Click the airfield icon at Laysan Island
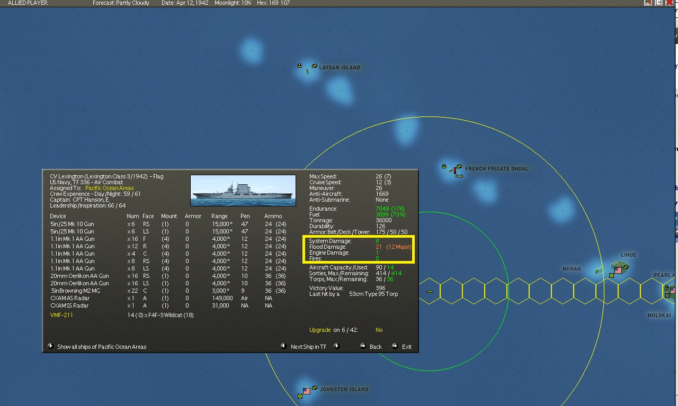 [314, 66]
